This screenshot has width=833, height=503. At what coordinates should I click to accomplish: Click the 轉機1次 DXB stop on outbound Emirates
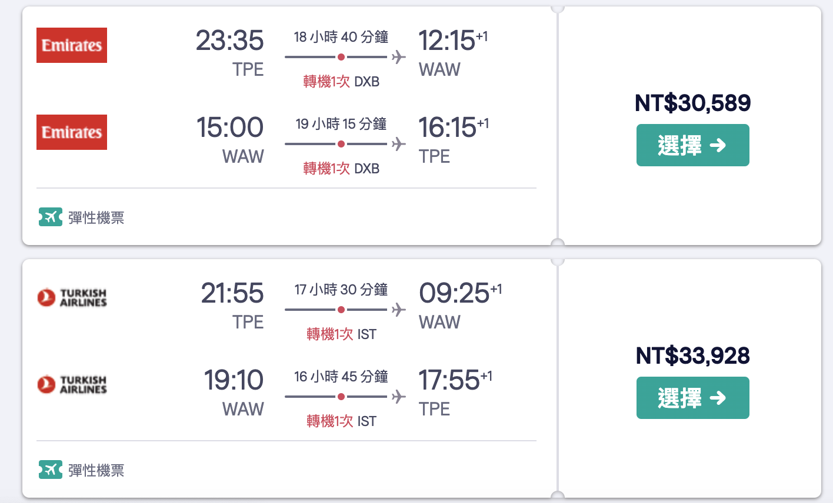pyautogui.click(x=341, y=82)
